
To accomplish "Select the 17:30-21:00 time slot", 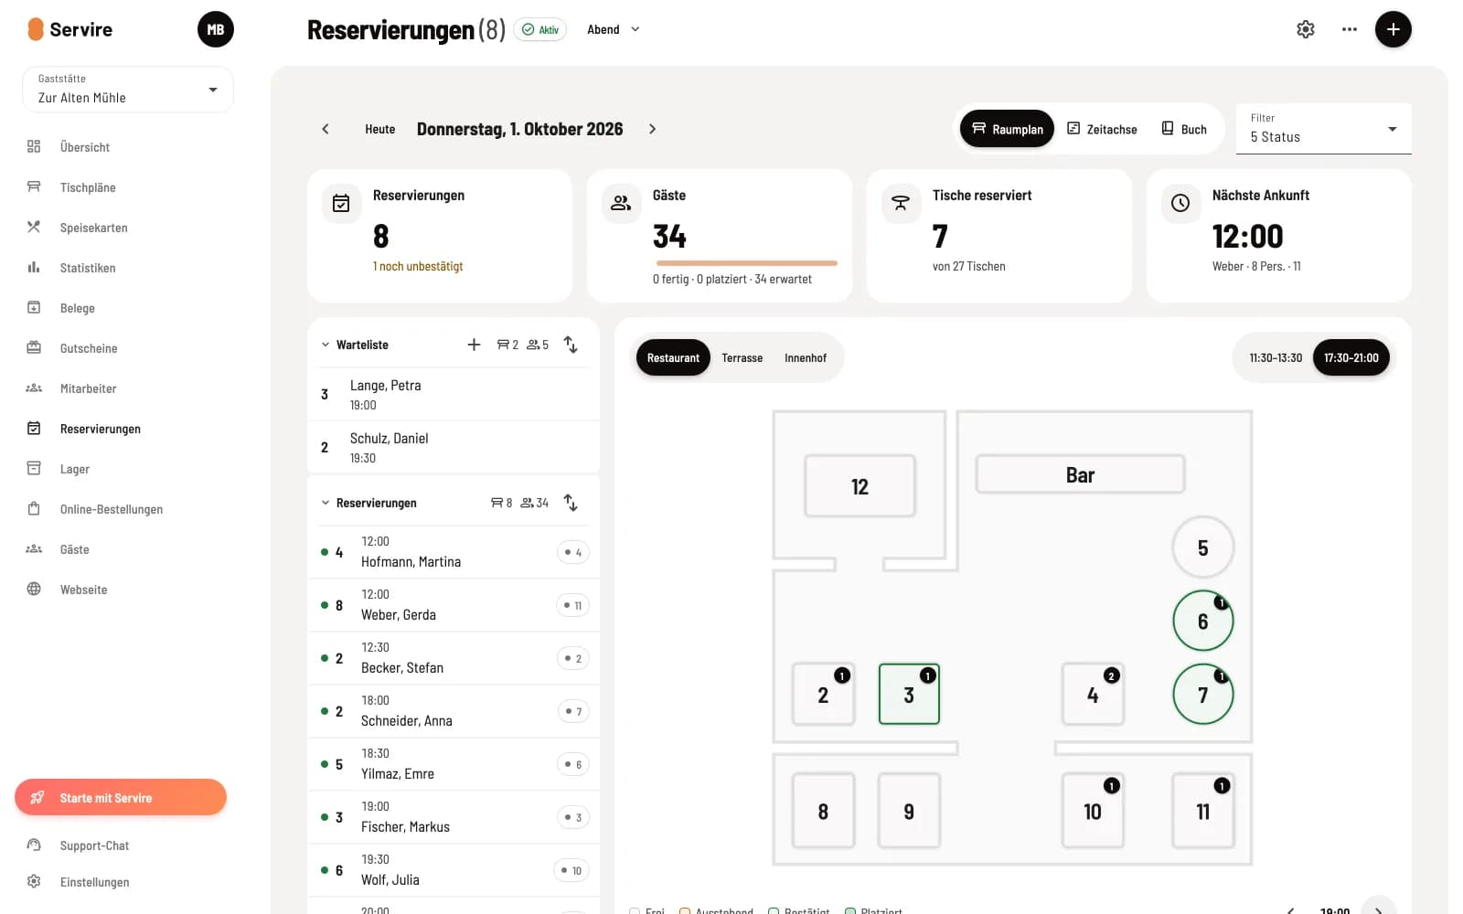I will 1351,357.
